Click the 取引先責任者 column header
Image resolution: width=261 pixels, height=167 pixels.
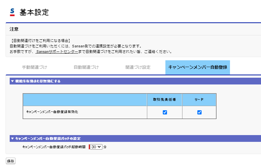tap(164, 100)
